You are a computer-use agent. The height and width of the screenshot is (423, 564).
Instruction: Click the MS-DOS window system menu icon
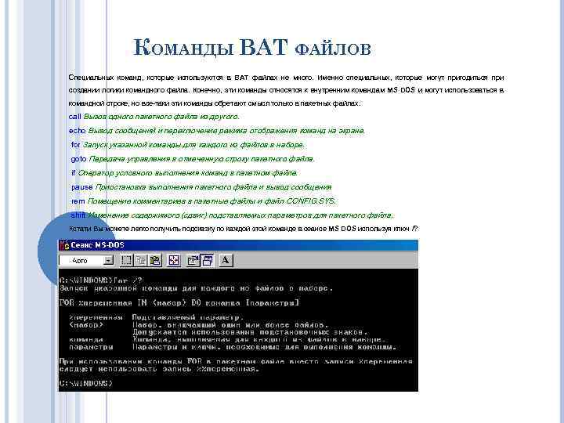(65, 245)
